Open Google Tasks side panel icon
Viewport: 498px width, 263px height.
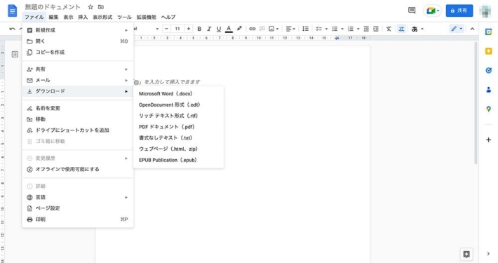tap(488, 71)
